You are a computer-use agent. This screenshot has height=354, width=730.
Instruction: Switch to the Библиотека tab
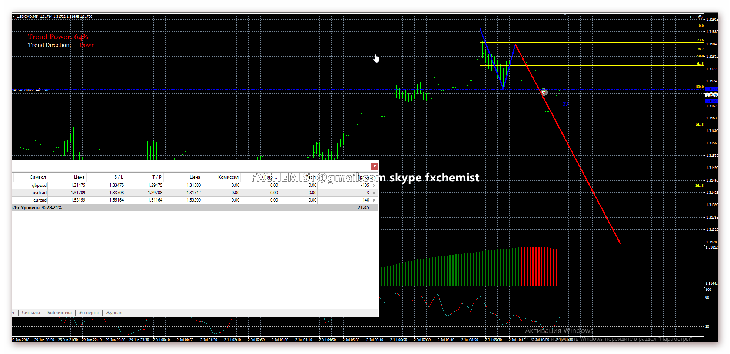click(59, 313)
